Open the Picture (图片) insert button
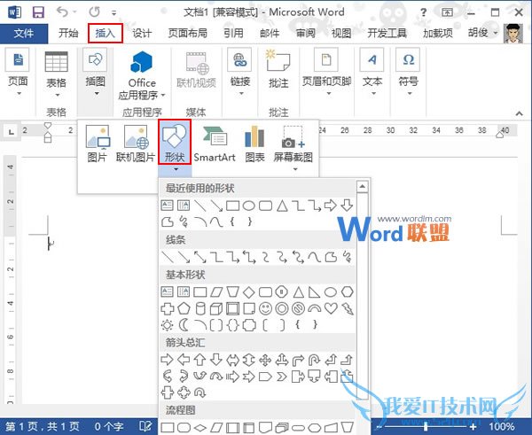 click(x=98, y=144)
